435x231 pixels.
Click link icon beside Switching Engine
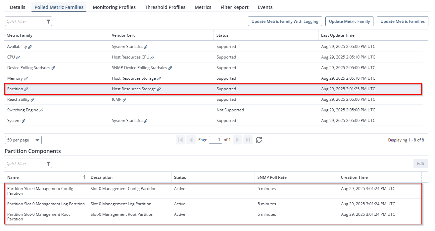tap(41, 110)
